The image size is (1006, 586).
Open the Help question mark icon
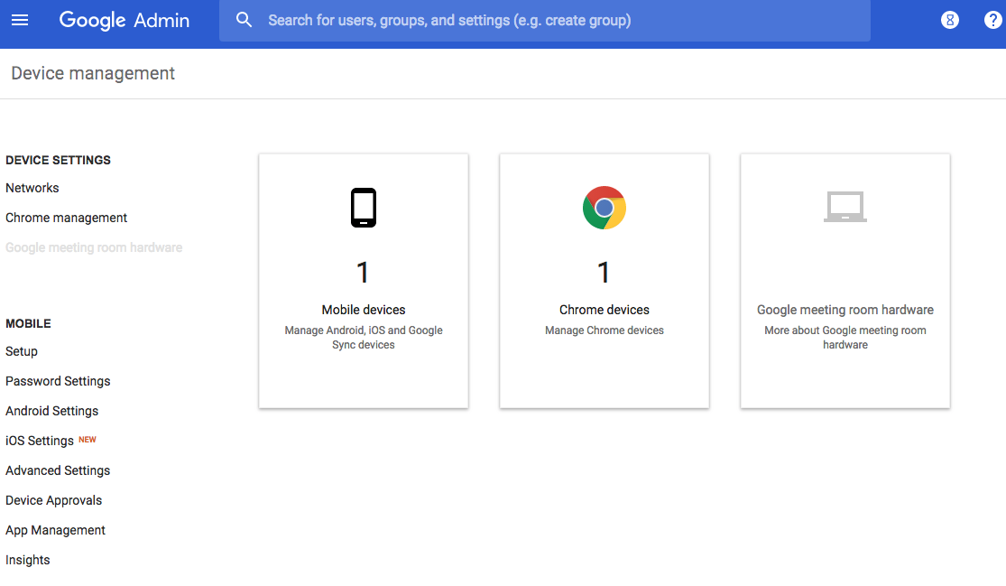tap(992, 21)
